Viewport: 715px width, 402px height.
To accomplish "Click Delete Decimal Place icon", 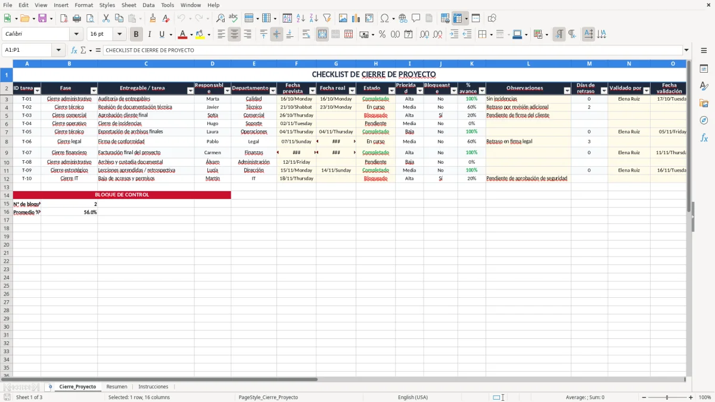I will [438, 35].
